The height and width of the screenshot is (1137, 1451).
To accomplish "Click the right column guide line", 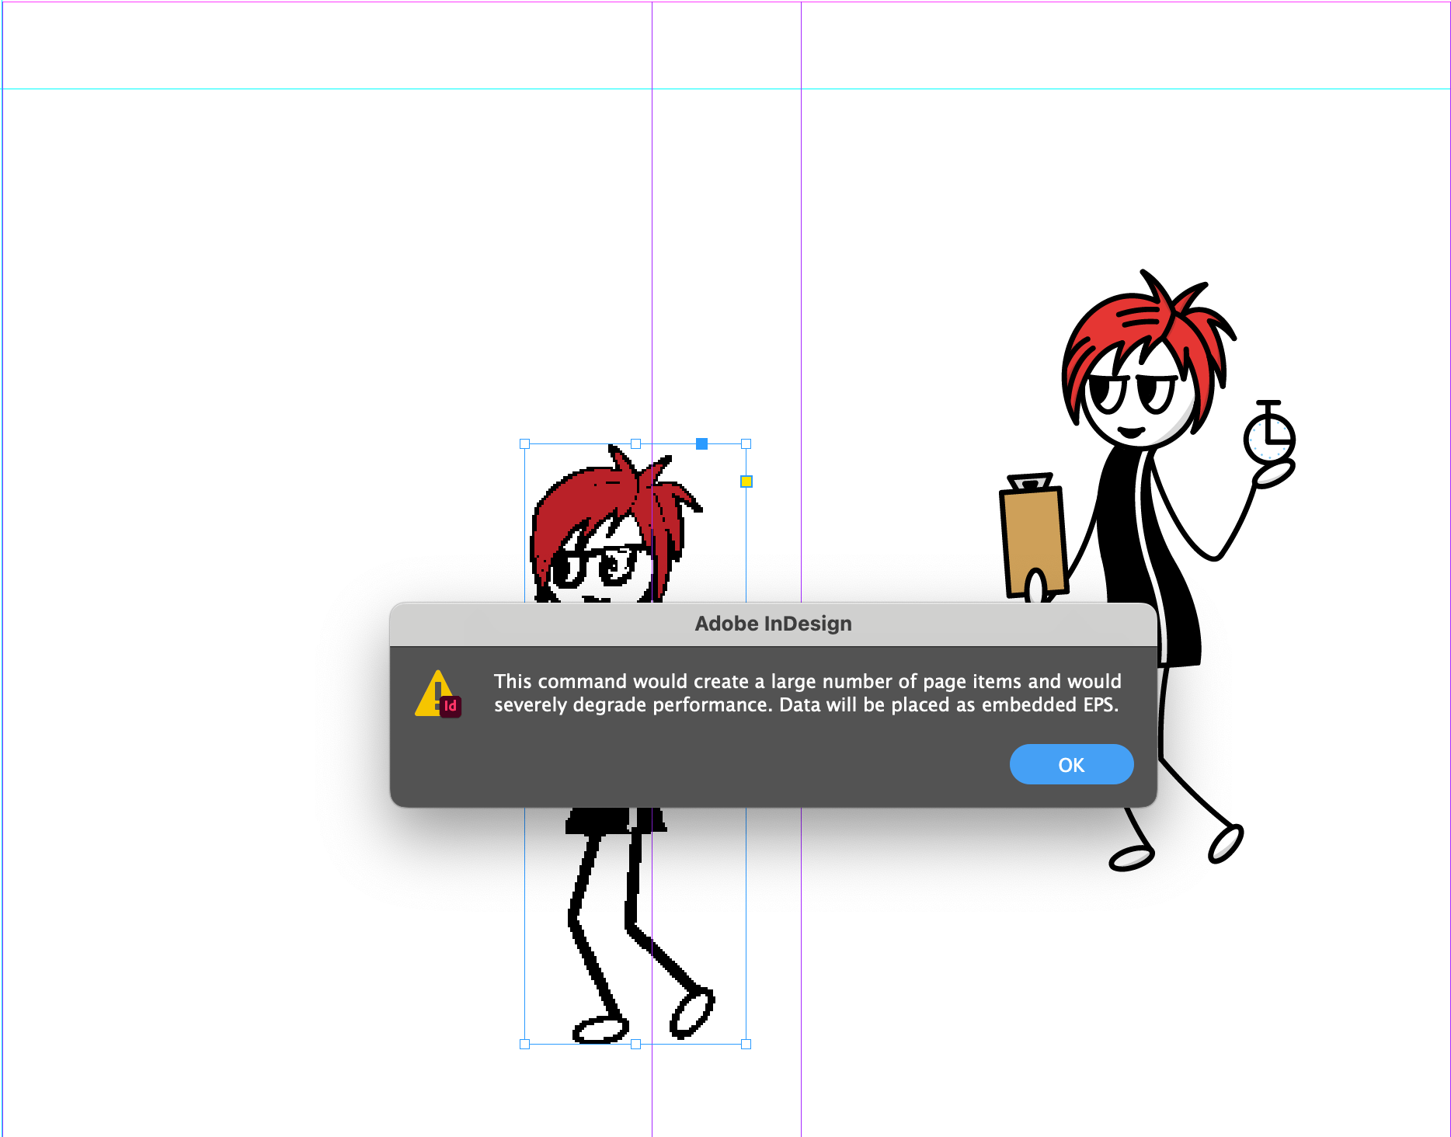I will click(800, 233).
